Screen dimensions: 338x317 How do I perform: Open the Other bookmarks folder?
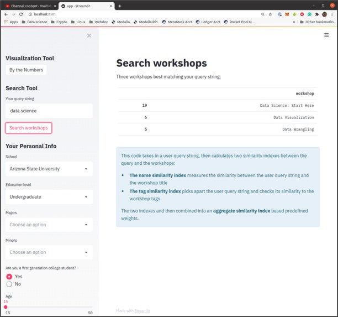coord(317,22)
